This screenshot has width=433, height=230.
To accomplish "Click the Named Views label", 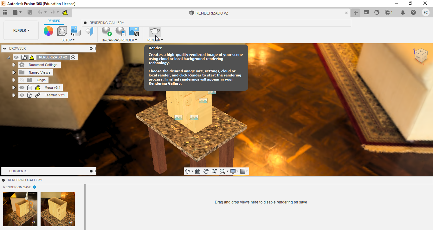I will [x=40, y=72].
